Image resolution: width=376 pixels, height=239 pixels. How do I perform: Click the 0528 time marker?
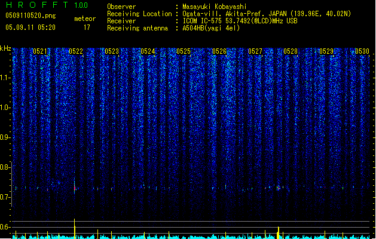click(x=291, y=51)
